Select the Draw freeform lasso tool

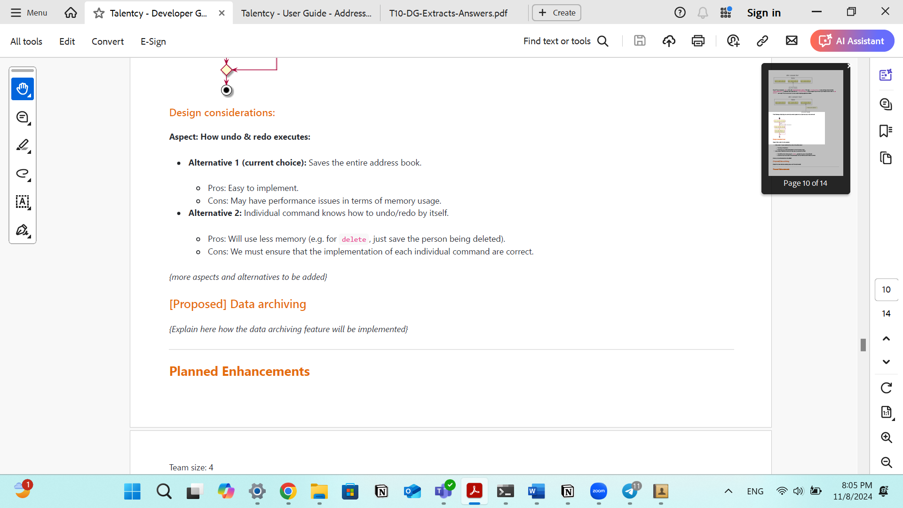[x=22, y=174]
